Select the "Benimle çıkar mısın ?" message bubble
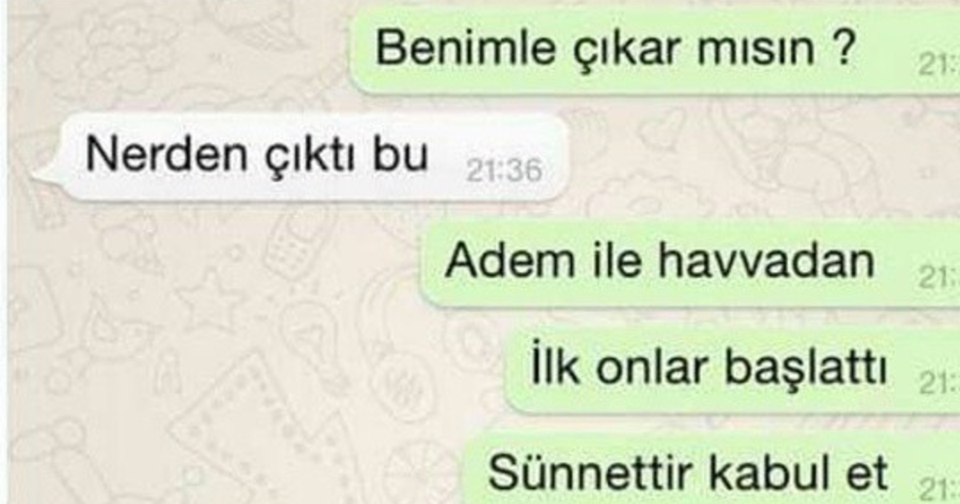960x504 pixels. pos(654,52)
